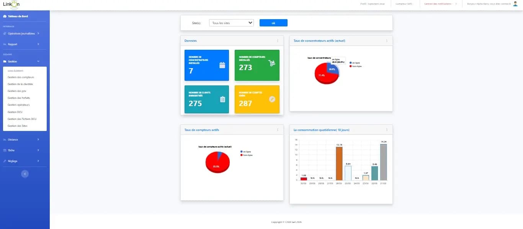
Task: Click the user avatar icon
Action: 515,4
